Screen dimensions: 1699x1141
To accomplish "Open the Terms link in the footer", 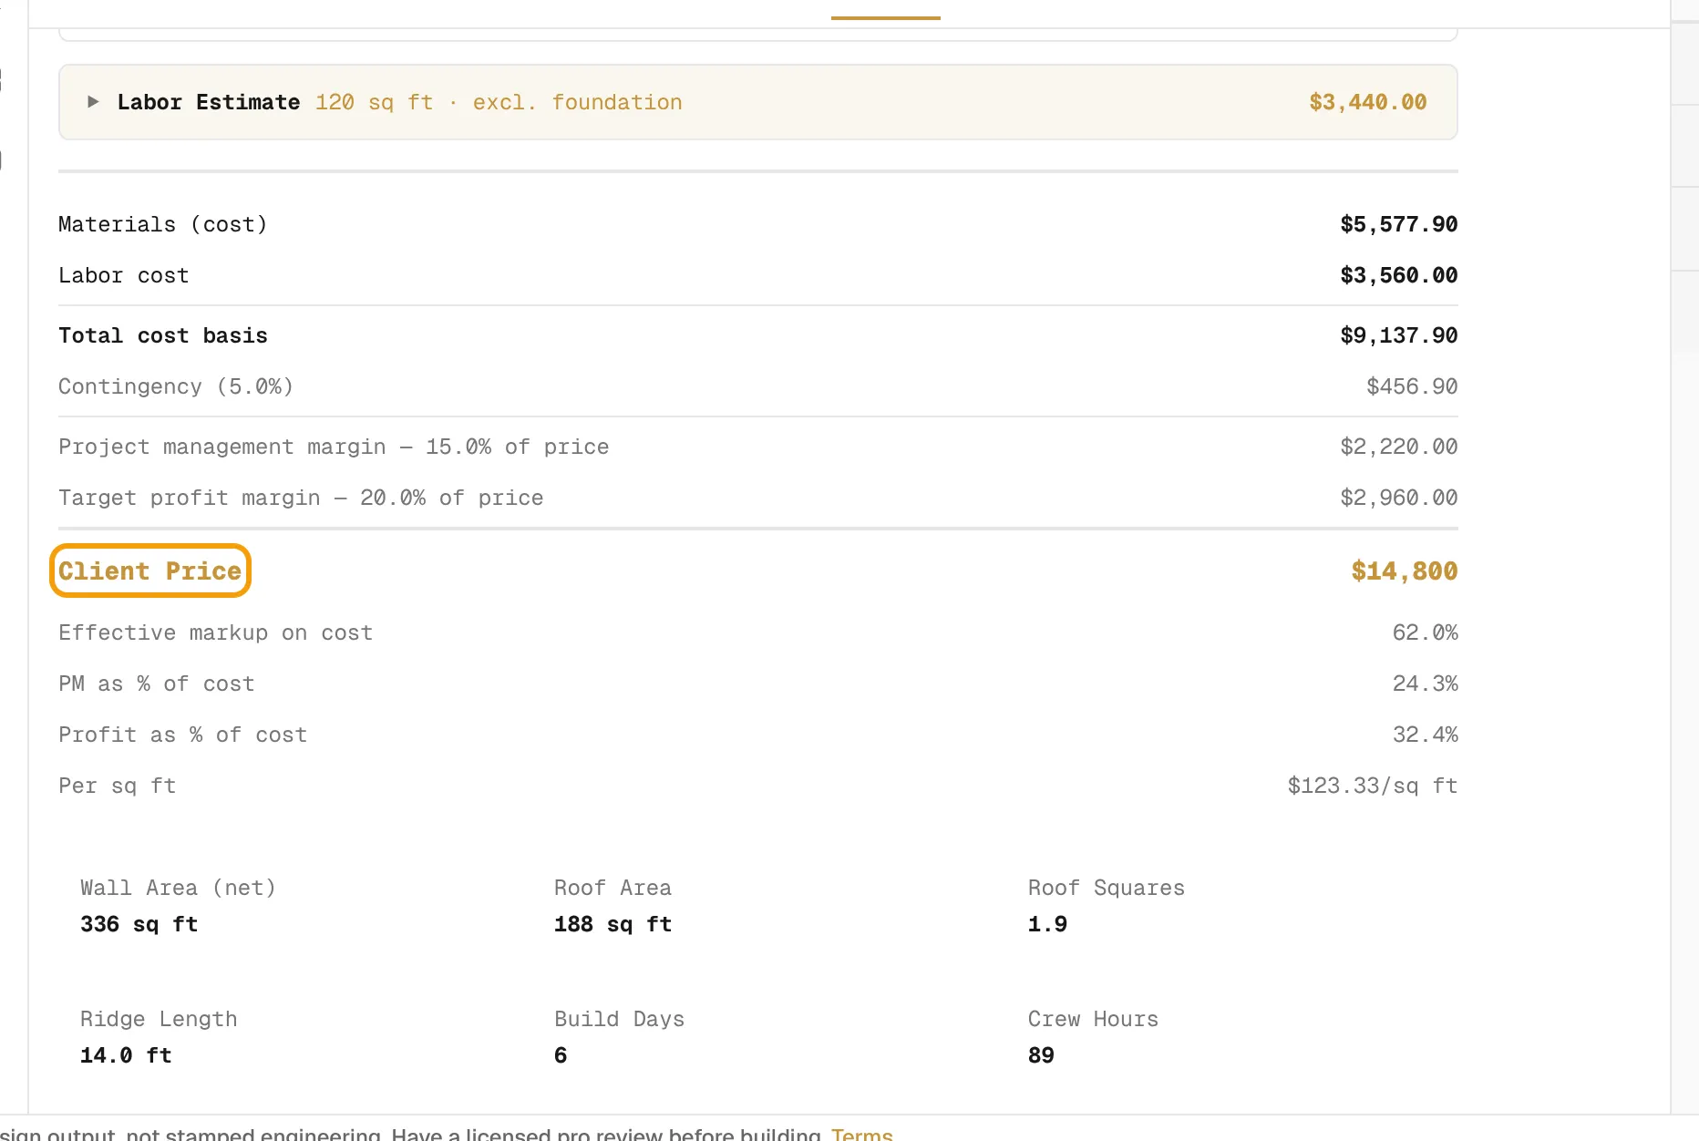I will pyautogui.click(x=861, y=1134).
